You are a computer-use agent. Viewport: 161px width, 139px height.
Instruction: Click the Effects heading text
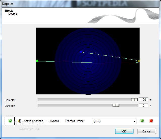[x=9, y=11]
